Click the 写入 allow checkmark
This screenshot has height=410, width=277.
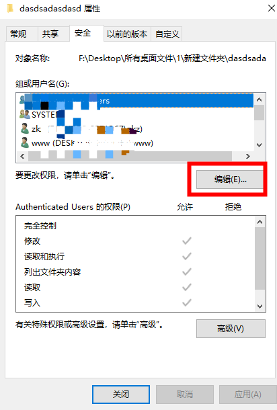click(x=187, y=302)
